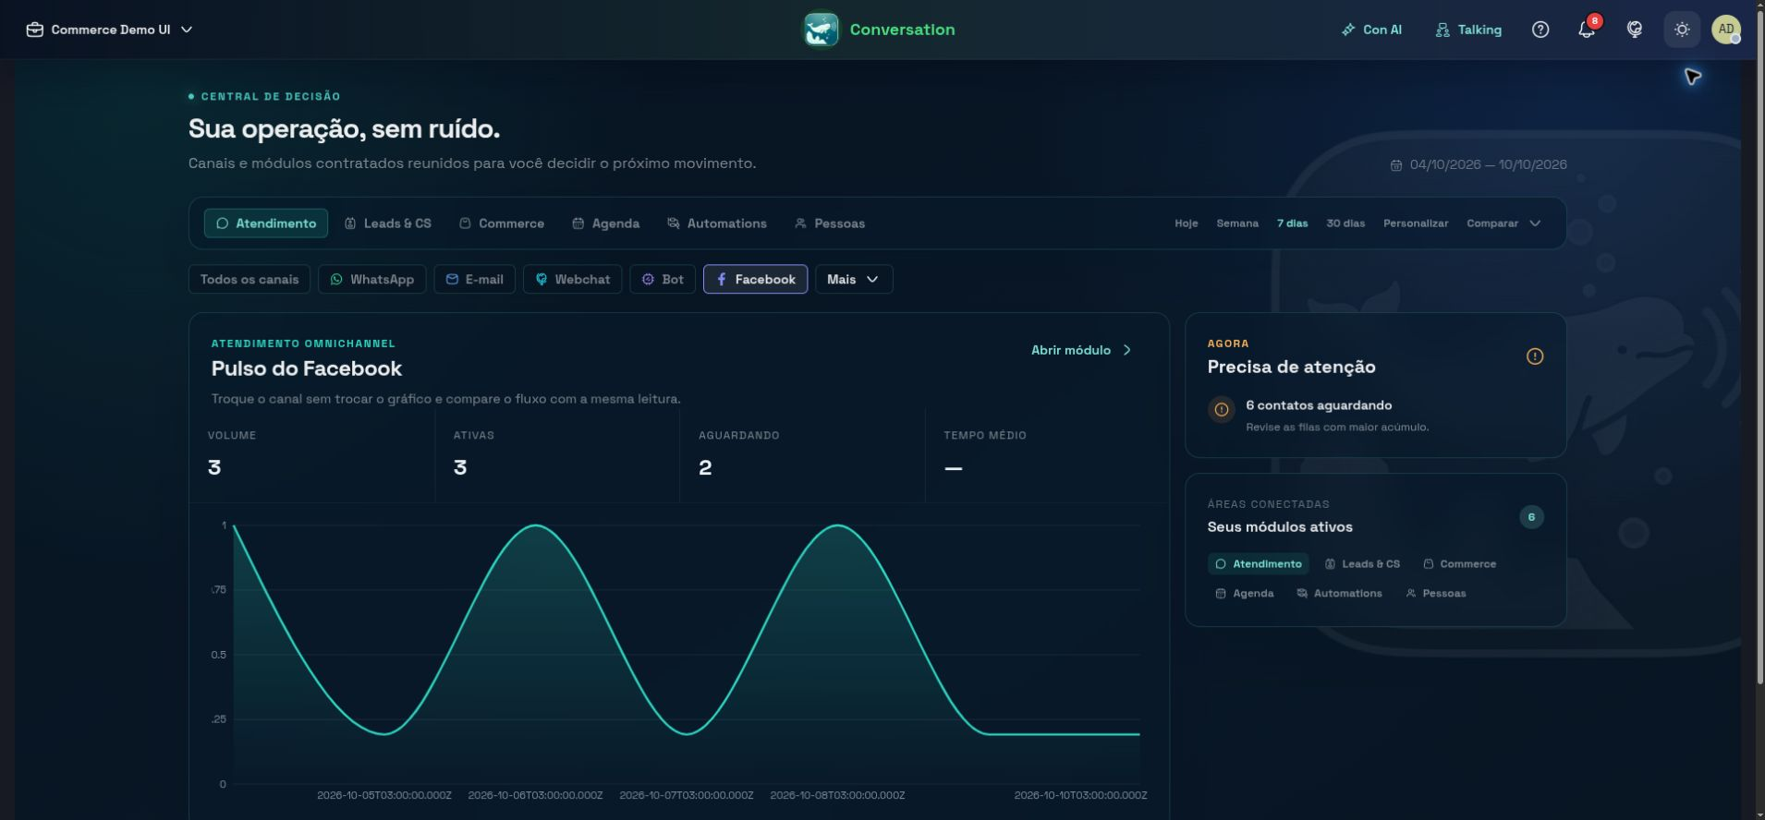Switch to the Atendimento tab
Image resolution: width=1765 pixels, height=820 pixels.
tap(266, 223)
